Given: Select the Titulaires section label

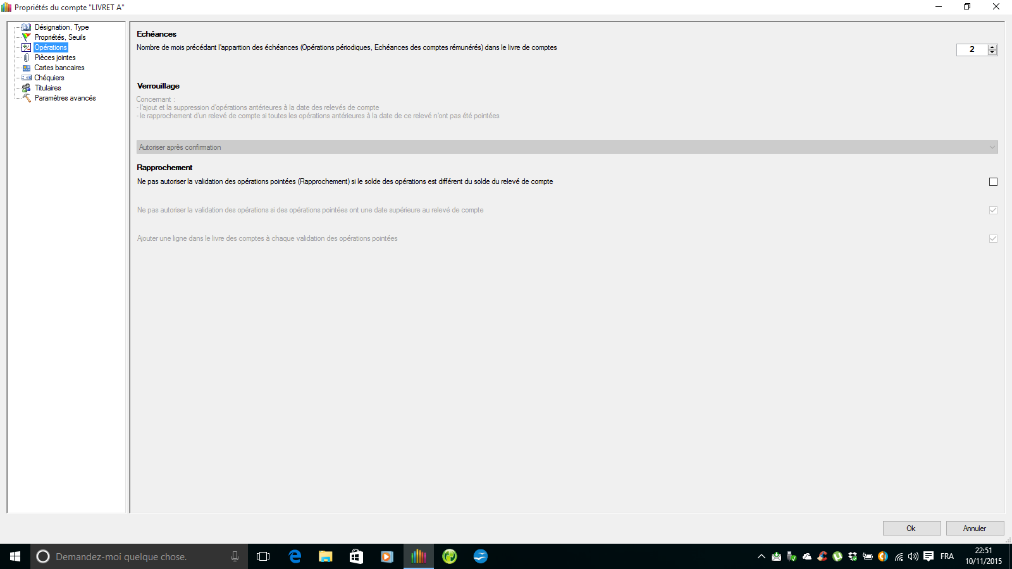Looking at the screenshot, I should pyautogui.click(x=48, y=88).
